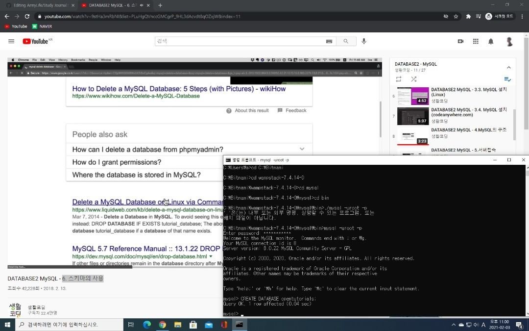Image resolution: width=529 pixels, height=331 pixels.
Task: Open Mail app from the taskbar
Action: pos(209,325)
